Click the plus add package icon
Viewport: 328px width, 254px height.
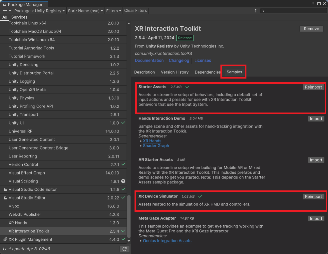pos(5,11)
